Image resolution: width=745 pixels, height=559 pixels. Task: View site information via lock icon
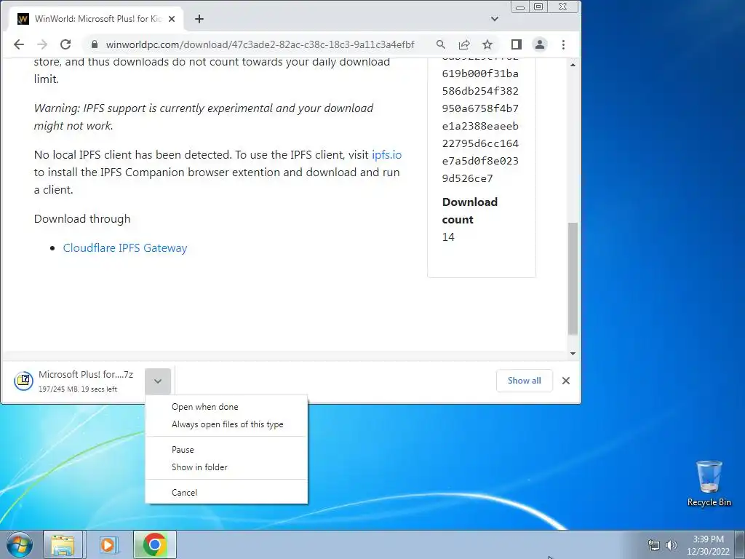pyautogui.click(x=94, y=44)
